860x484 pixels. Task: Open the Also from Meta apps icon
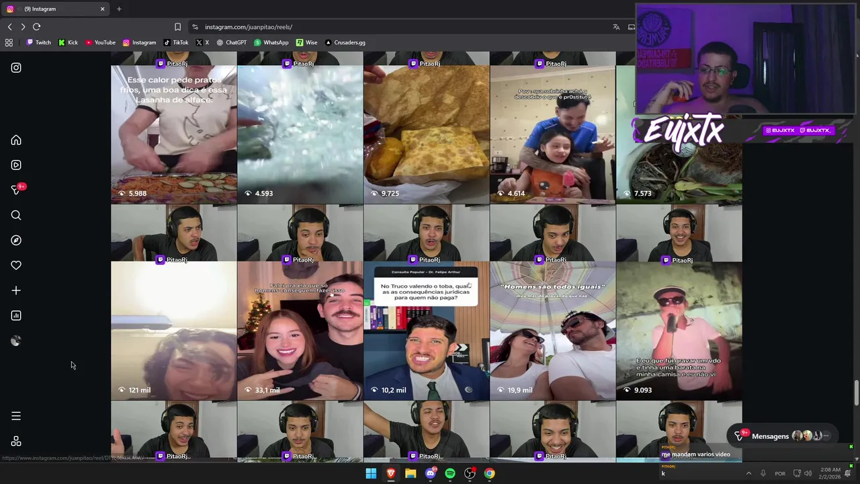[x=16, y=441]
